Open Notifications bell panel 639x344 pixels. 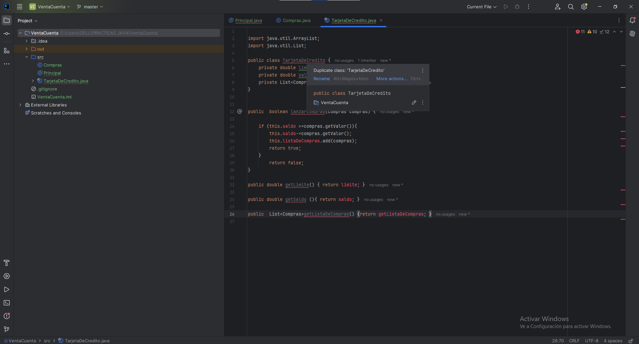pos(632,20)
